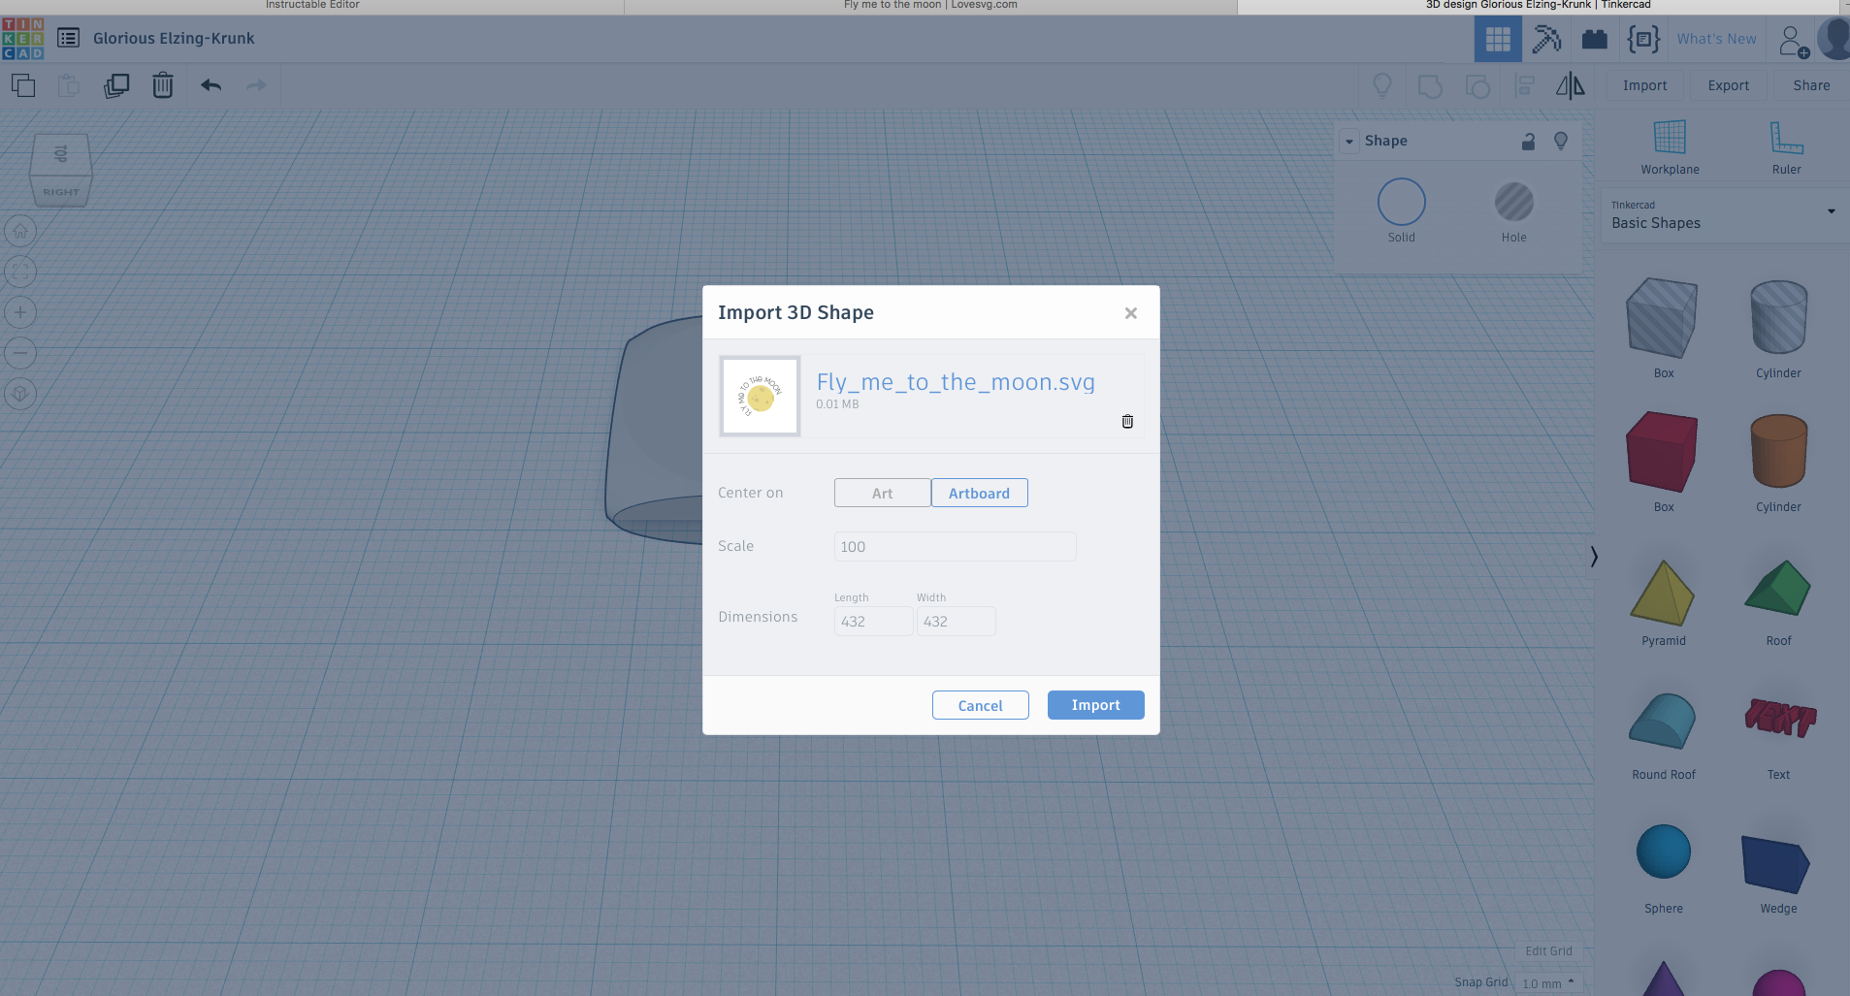This screenshot has width=1850, height=996.
Task: Switch to Fly me to the moon Lovesvg tab
Action: [930, 5]
